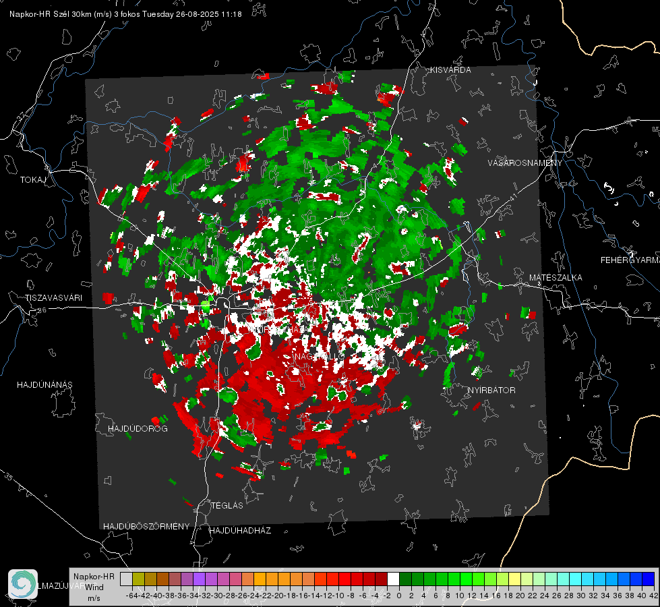Click the 'm/s' unit label in legend

(x=94, y=598)
